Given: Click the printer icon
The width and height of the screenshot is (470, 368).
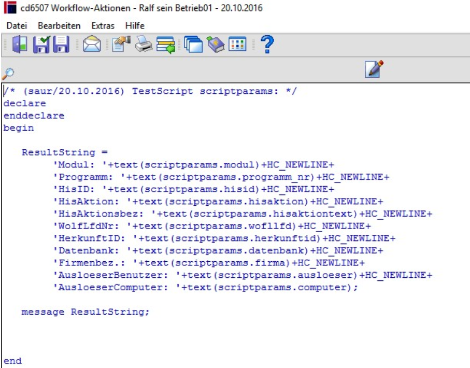Looking at the screenshot, I should tap(144, 45).
